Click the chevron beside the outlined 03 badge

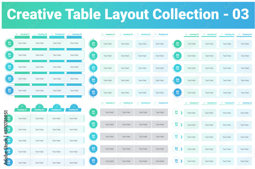[182, 137]
